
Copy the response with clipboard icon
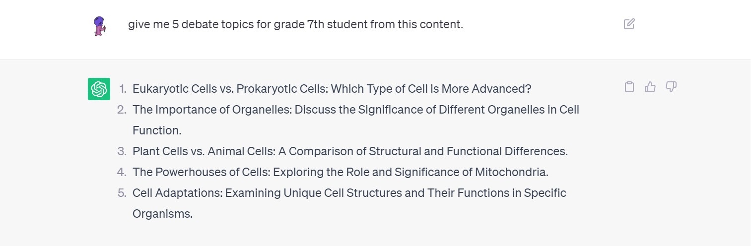629,87
